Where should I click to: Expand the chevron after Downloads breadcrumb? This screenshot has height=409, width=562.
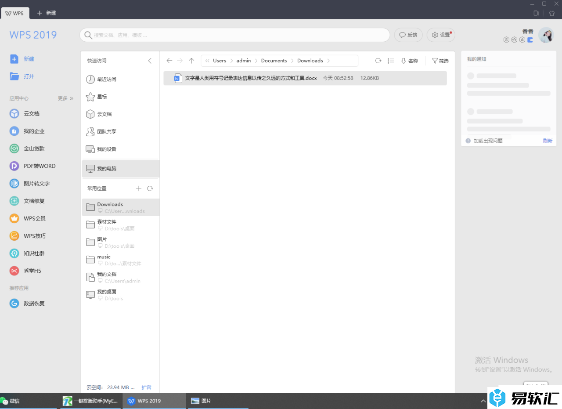click(x=328, y=61)
